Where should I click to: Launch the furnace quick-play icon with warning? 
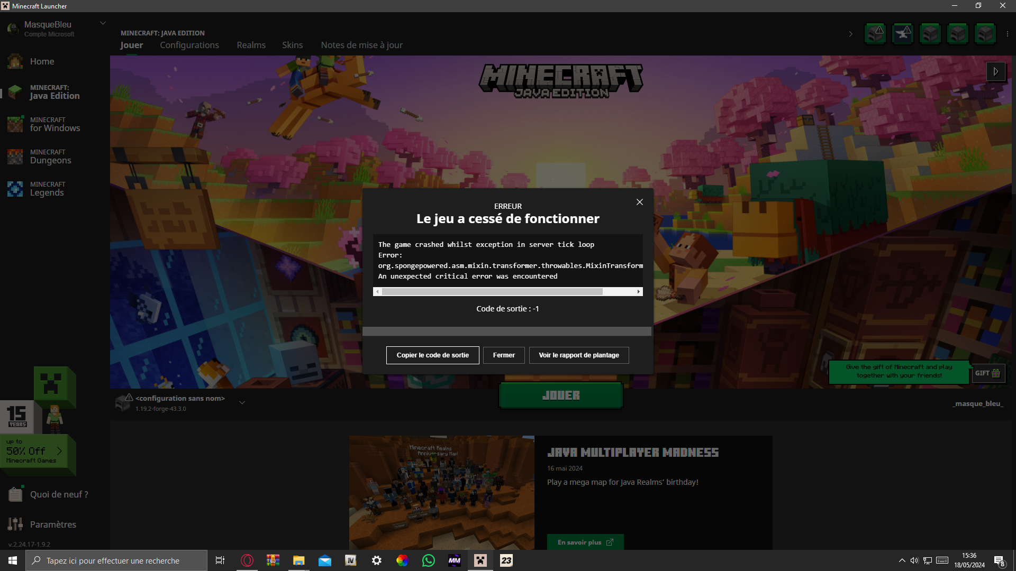pos(875,34)
